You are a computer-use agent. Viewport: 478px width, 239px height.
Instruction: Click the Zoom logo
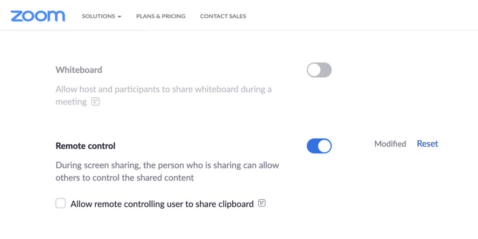[x=38, y=16]
